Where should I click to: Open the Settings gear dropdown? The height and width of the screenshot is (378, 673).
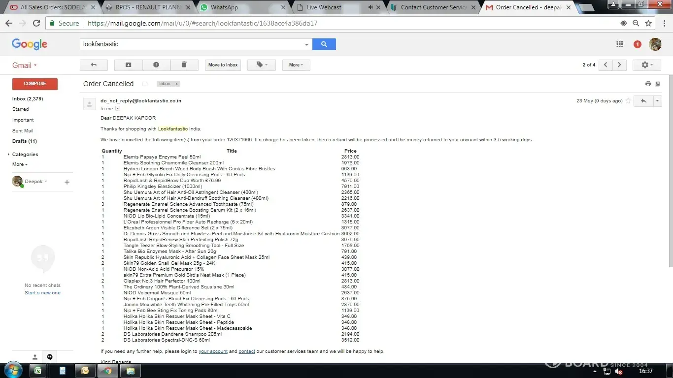647,65
